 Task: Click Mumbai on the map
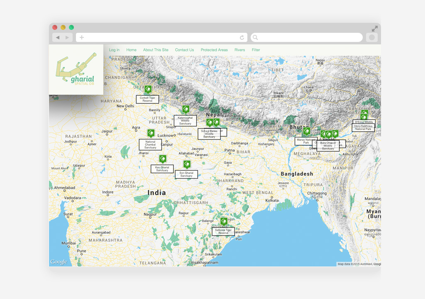pos(68,243)
